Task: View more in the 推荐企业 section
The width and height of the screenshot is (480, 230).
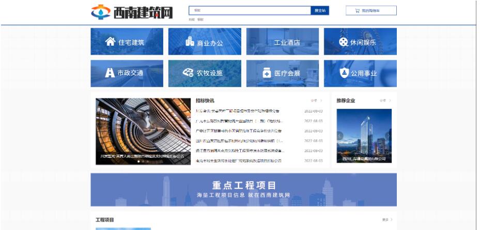Action: tap(385, 101)
